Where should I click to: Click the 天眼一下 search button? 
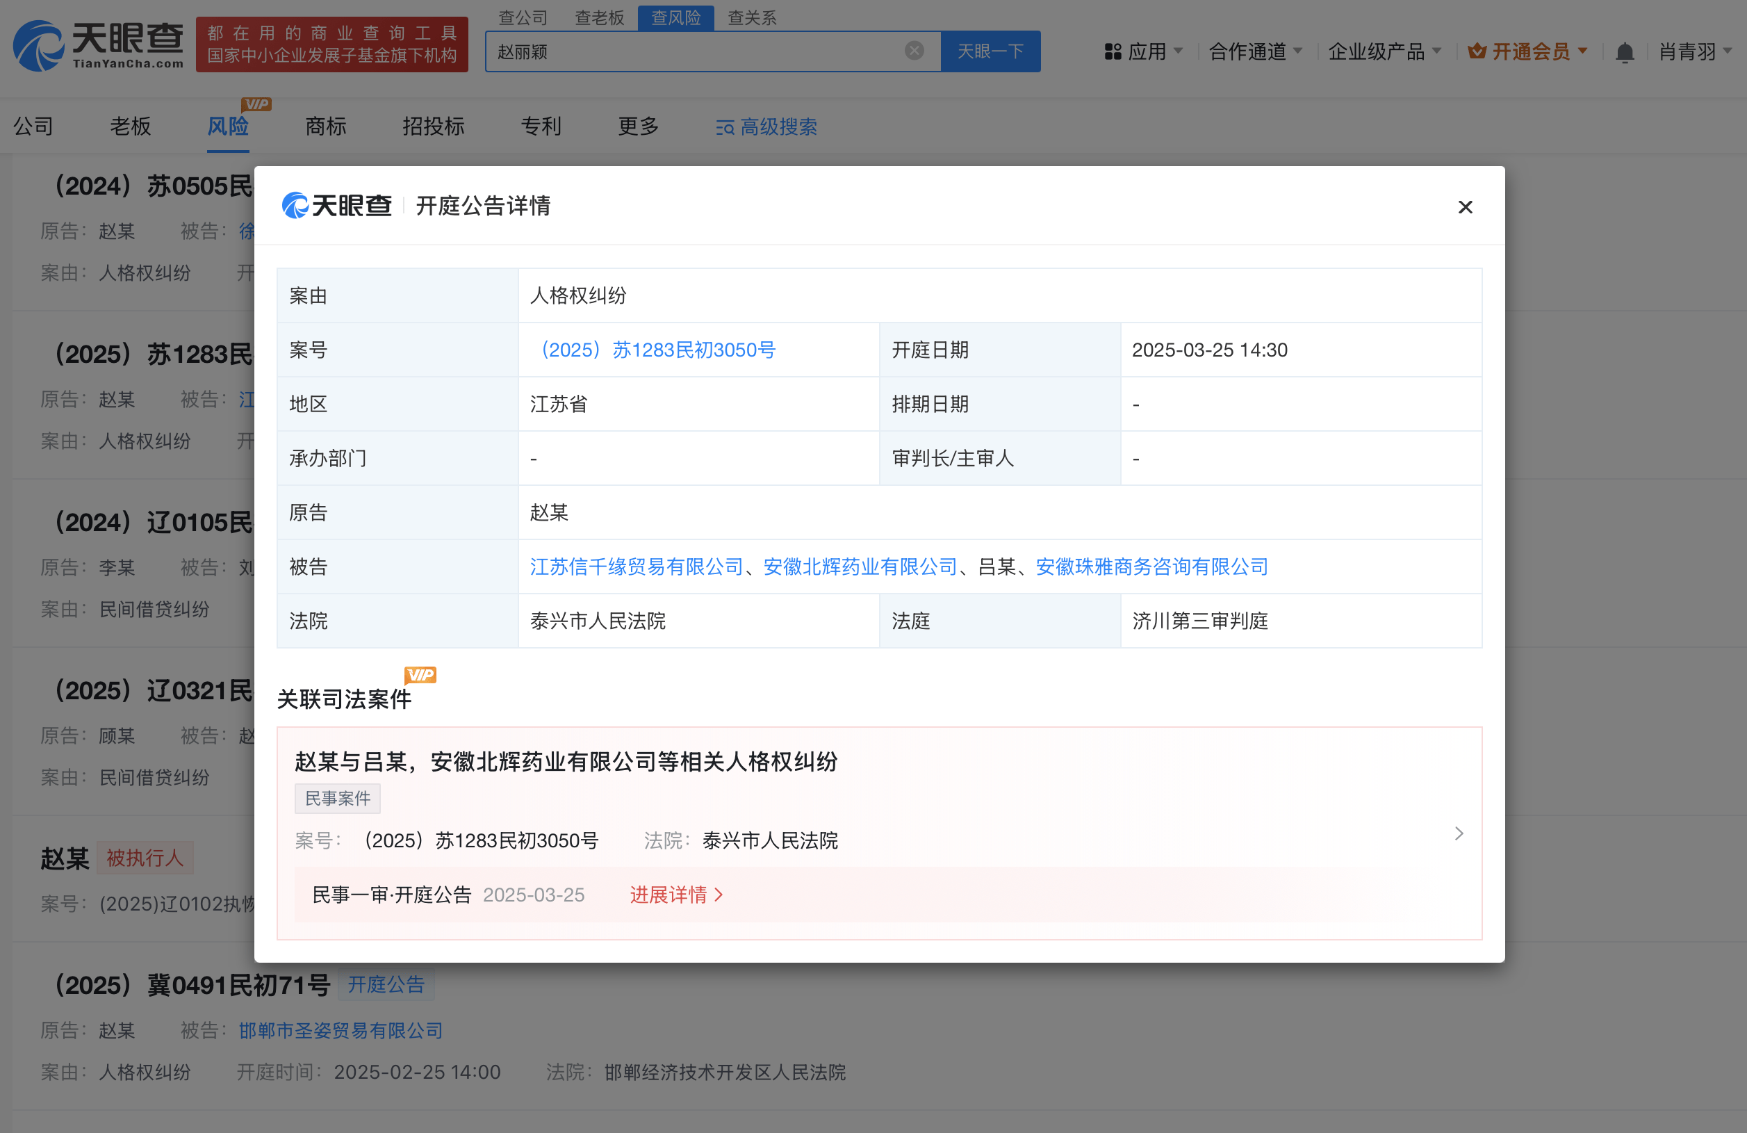coord(990,51)
